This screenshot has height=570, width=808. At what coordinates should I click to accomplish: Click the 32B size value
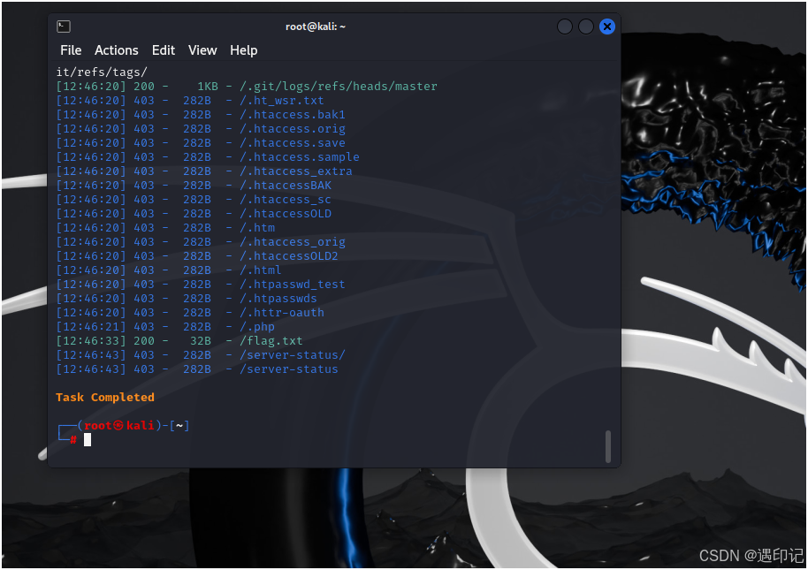click(x=201, y=341)
